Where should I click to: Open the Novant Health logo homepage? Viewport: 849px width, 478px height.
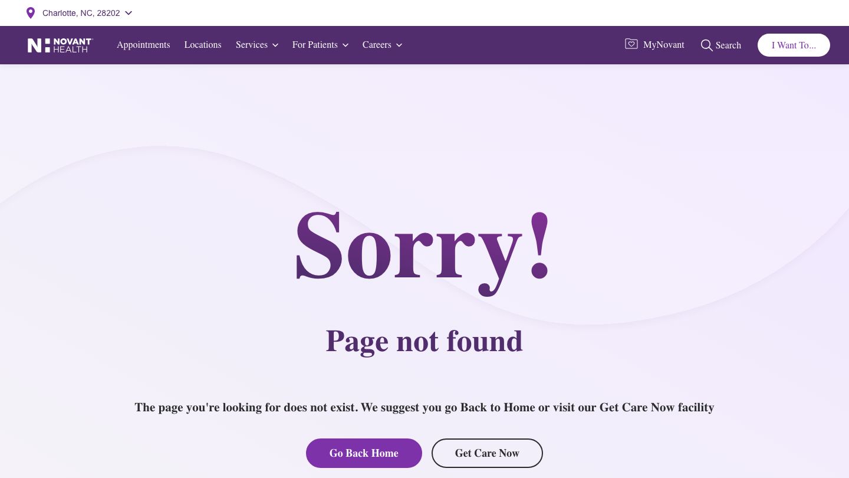(x=60, y=45)
